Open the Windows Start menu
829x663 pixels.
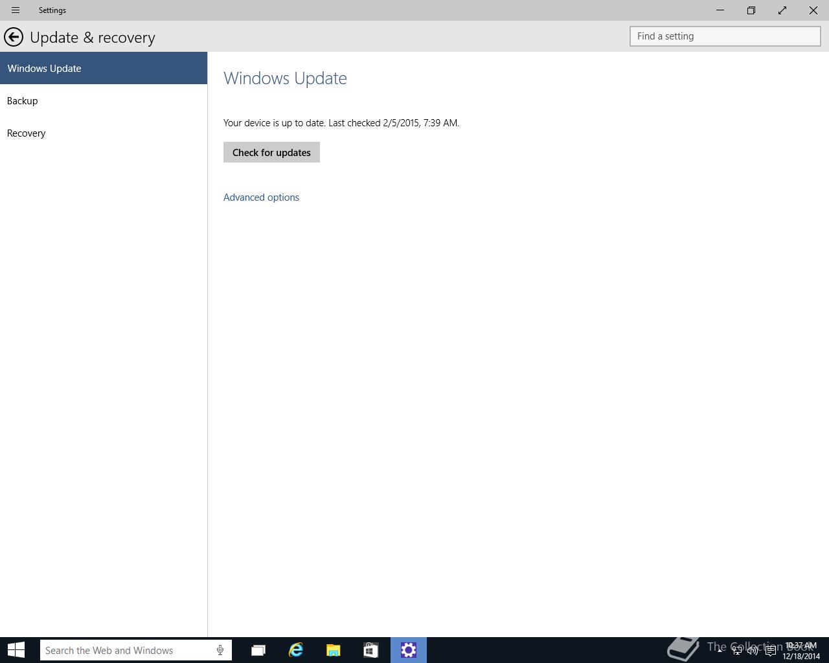[16, 650]
